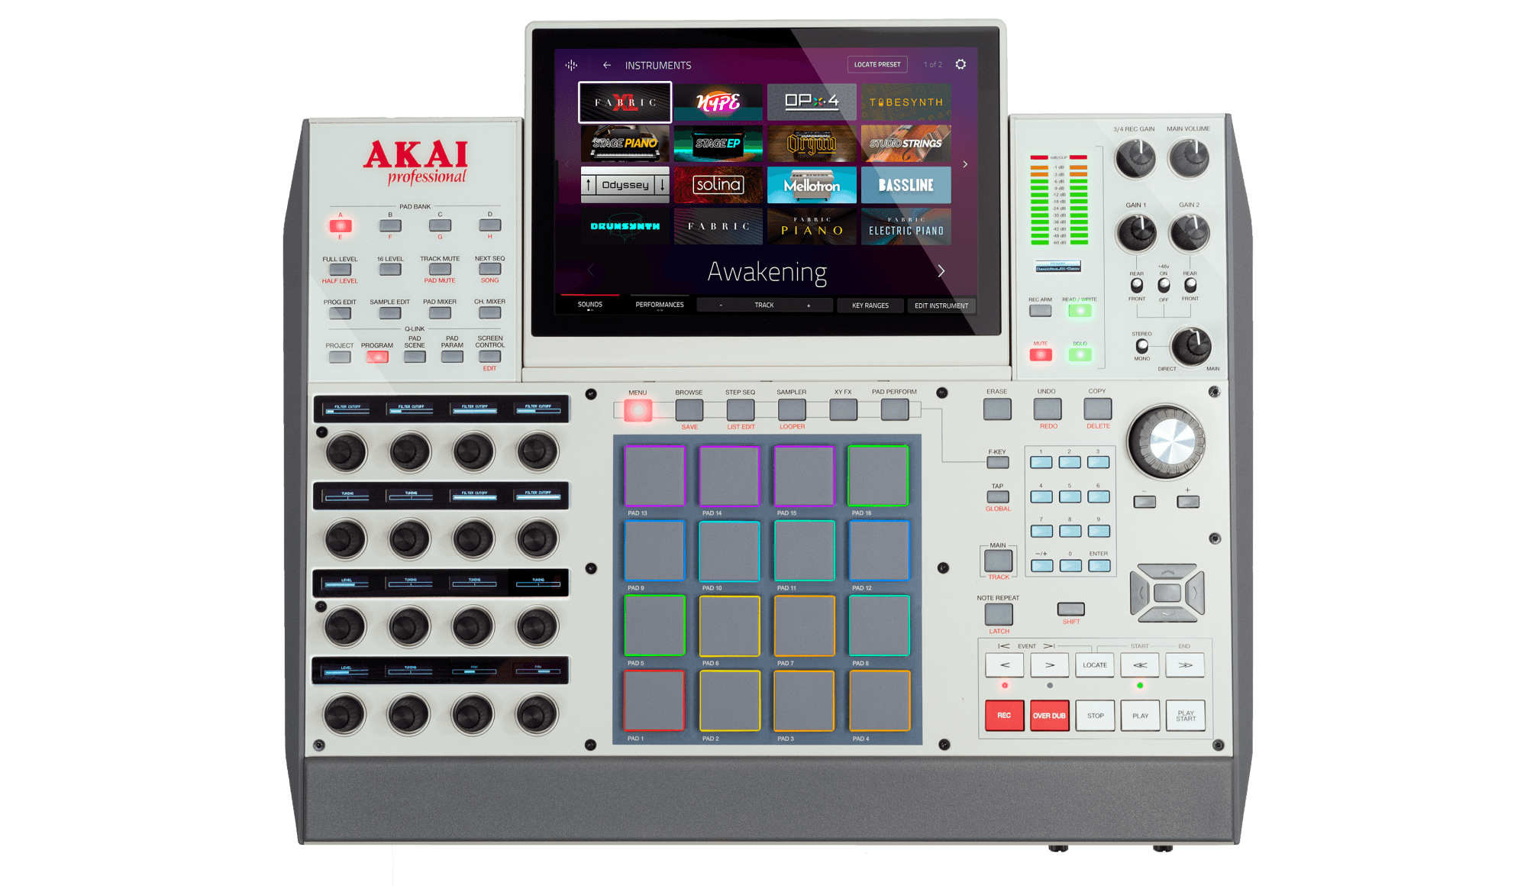Hit the data dial plus button
1527x886 pixels.
tap(1188, 502)
